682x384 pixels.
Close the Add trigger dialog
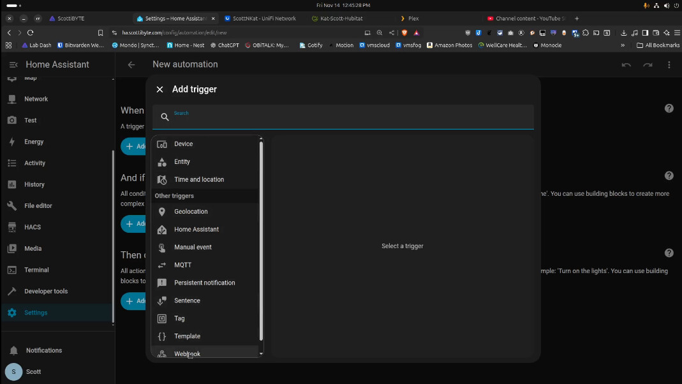tap(159, 89)
